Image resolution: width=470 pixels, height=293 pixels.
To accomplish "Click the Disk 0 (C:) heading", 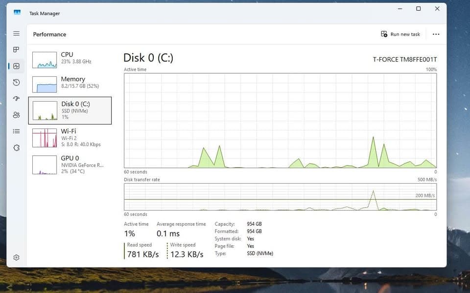I will tap(148, 58).
